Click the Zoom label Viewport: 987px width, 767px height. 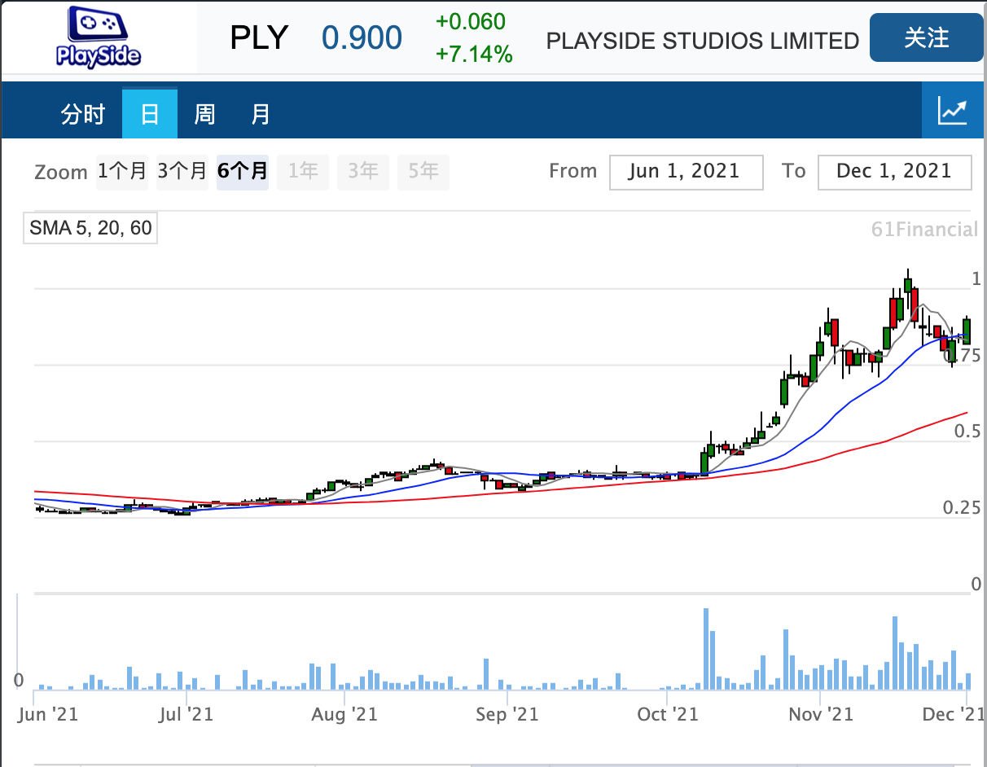[61, 173]
